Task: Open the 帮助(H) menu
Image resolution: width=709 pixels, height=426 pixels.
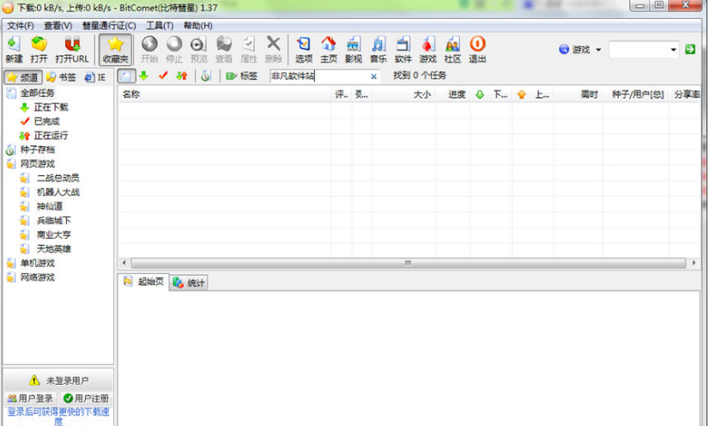Action: pos(198,25)
